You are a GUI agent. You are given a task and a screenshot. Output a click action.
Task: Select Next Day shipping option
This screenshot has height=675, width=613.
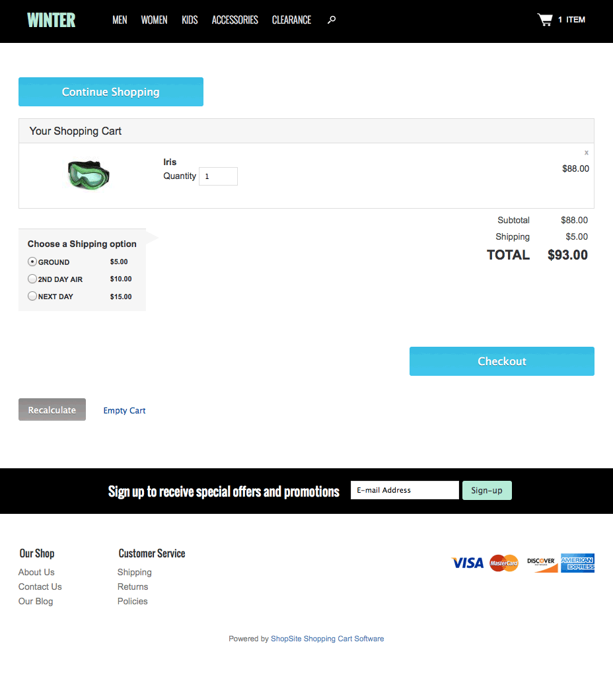[32, 296]
